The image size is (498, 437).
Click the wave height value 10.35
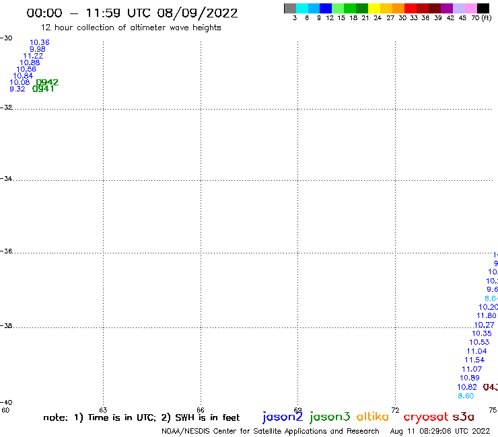click(482, 333)
